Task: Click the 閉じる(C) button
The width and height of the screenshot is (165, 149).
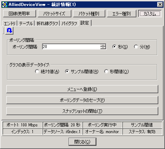Action: tap(82, 142)
